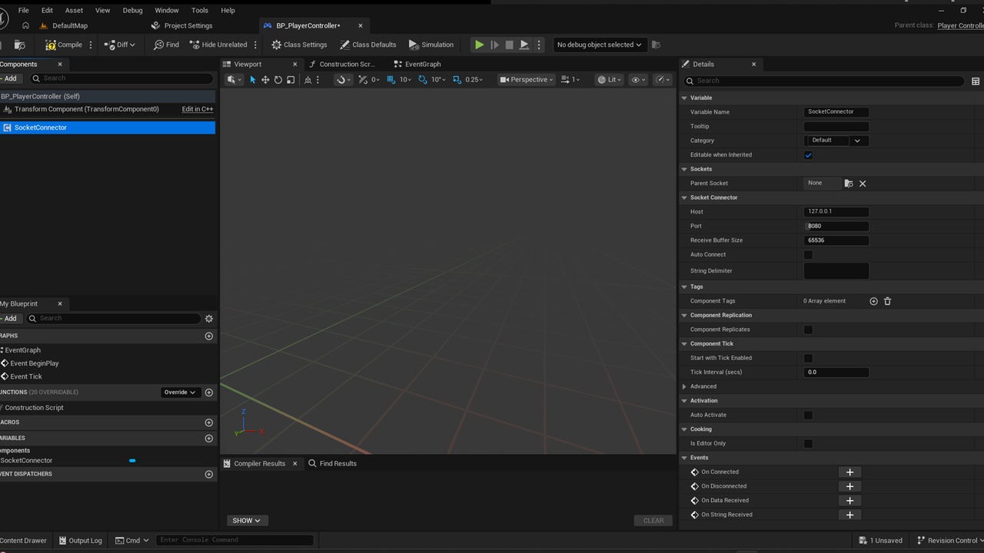Click the Port input field
The image size is (984, 553).
836,226
